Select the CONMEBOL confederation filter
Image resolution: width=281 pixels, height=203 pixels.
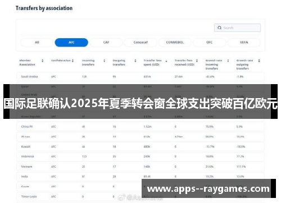[175, 43]
